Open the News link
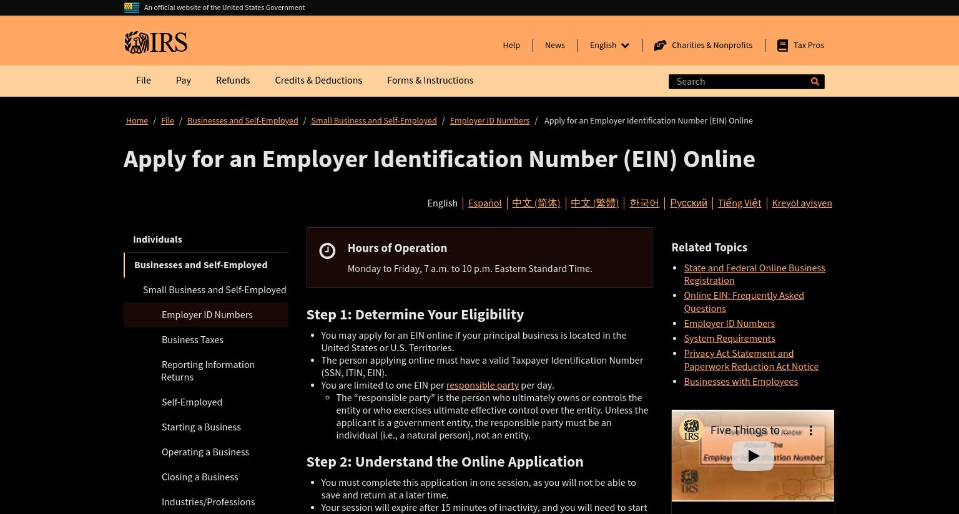 (554, 45)
